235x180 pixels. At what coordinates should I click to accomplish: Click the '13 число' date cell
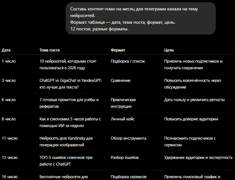pyautogui.click(x=10, y=157)
